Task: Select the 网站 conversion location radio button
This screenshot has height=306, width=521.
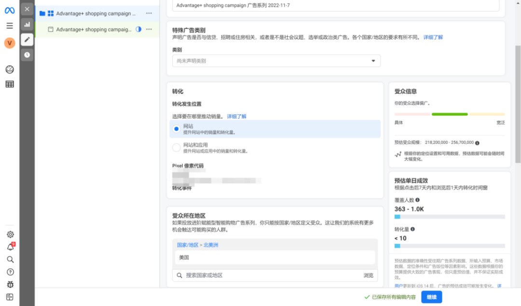Action: pos(177,129)
